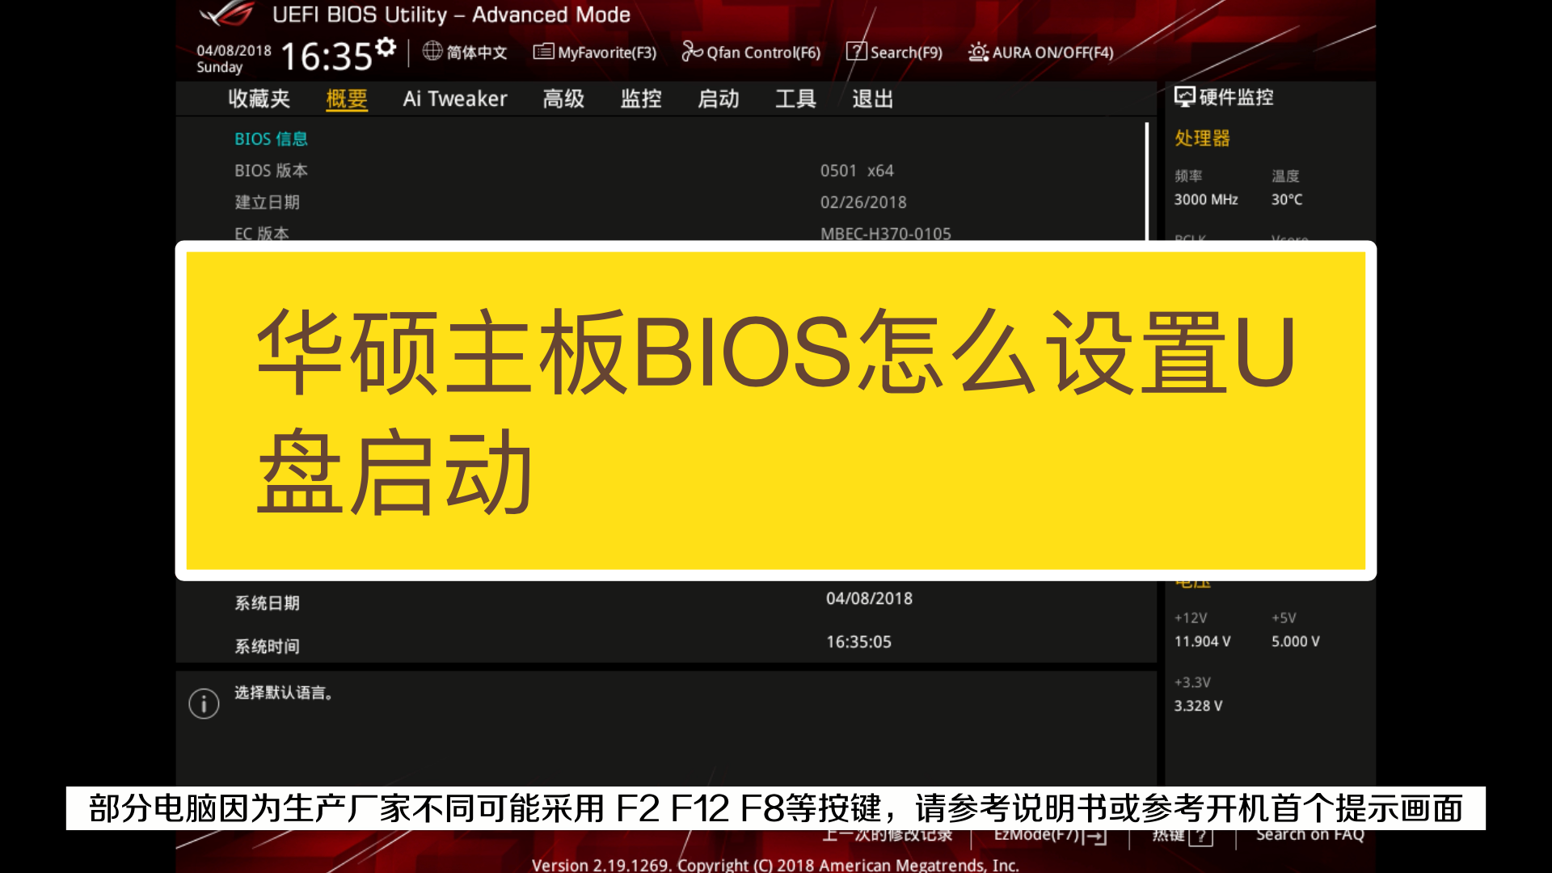The image size is (1552, 873).
Task: Click MyFavorite(F3) label
Action: point(607,53)
